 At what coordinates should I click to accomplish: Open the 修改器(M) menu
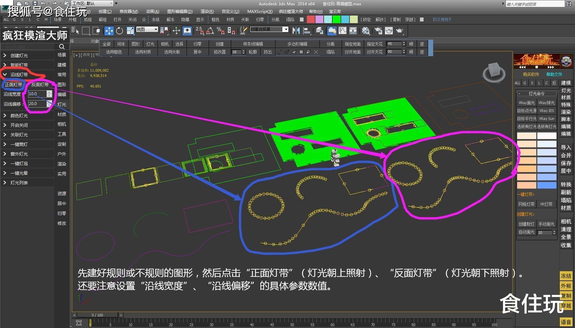[129, 12]
